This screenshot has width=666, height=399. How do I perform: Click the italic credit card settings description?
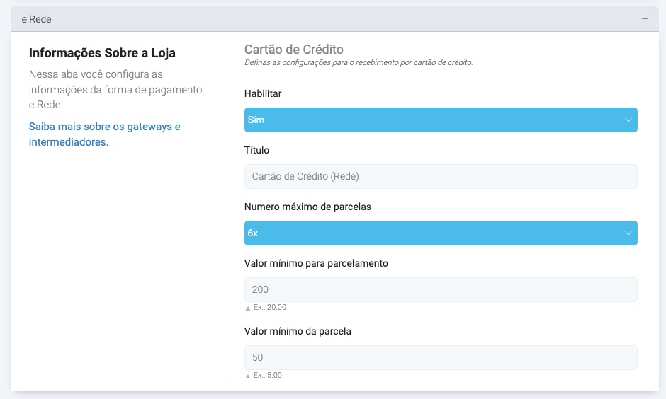pos(359,63)
